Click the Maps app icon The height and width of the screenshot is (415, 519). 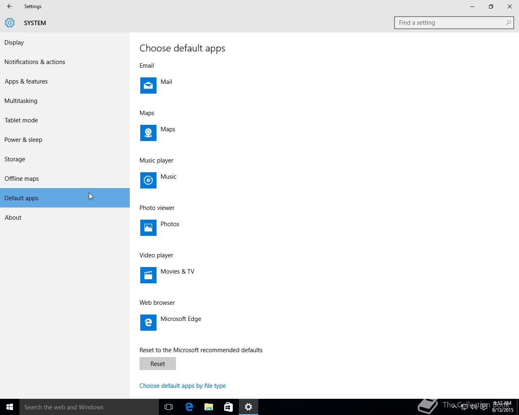click(148, 133)
